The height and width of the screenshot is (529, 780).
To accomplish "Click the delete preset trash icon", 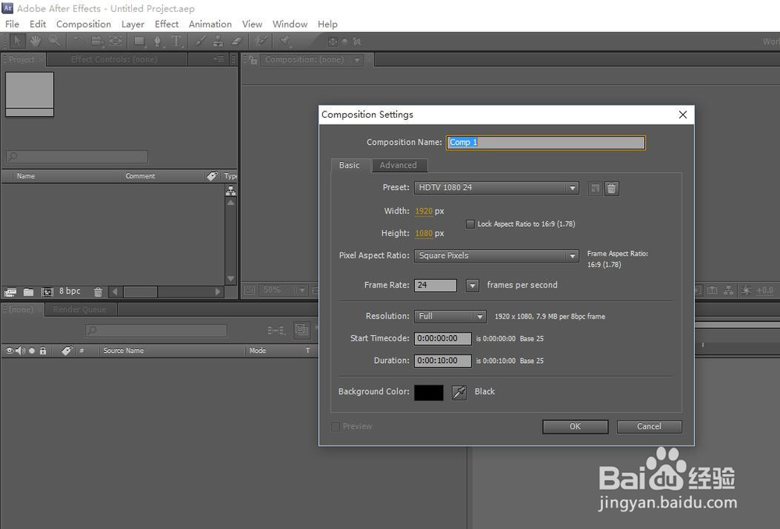I will click(x=612, y=189).
